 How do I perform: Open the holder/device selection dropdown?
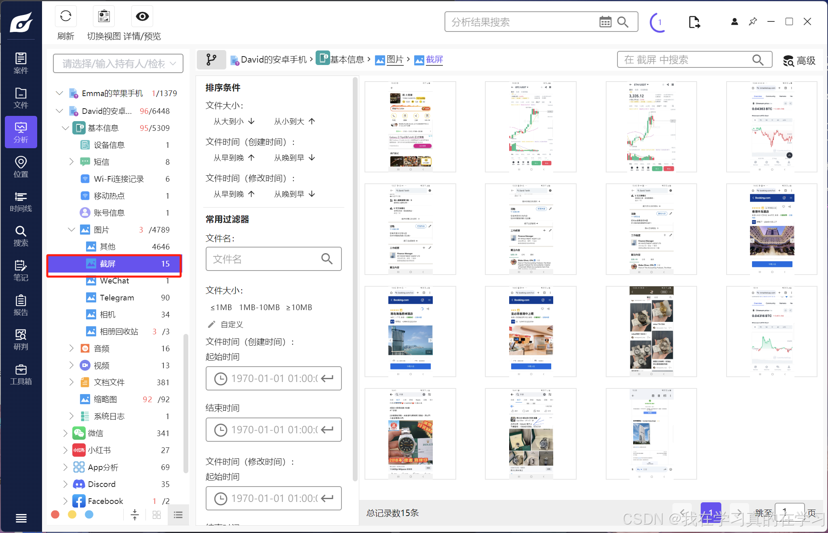pyautogui.click(x=118, y=64)
